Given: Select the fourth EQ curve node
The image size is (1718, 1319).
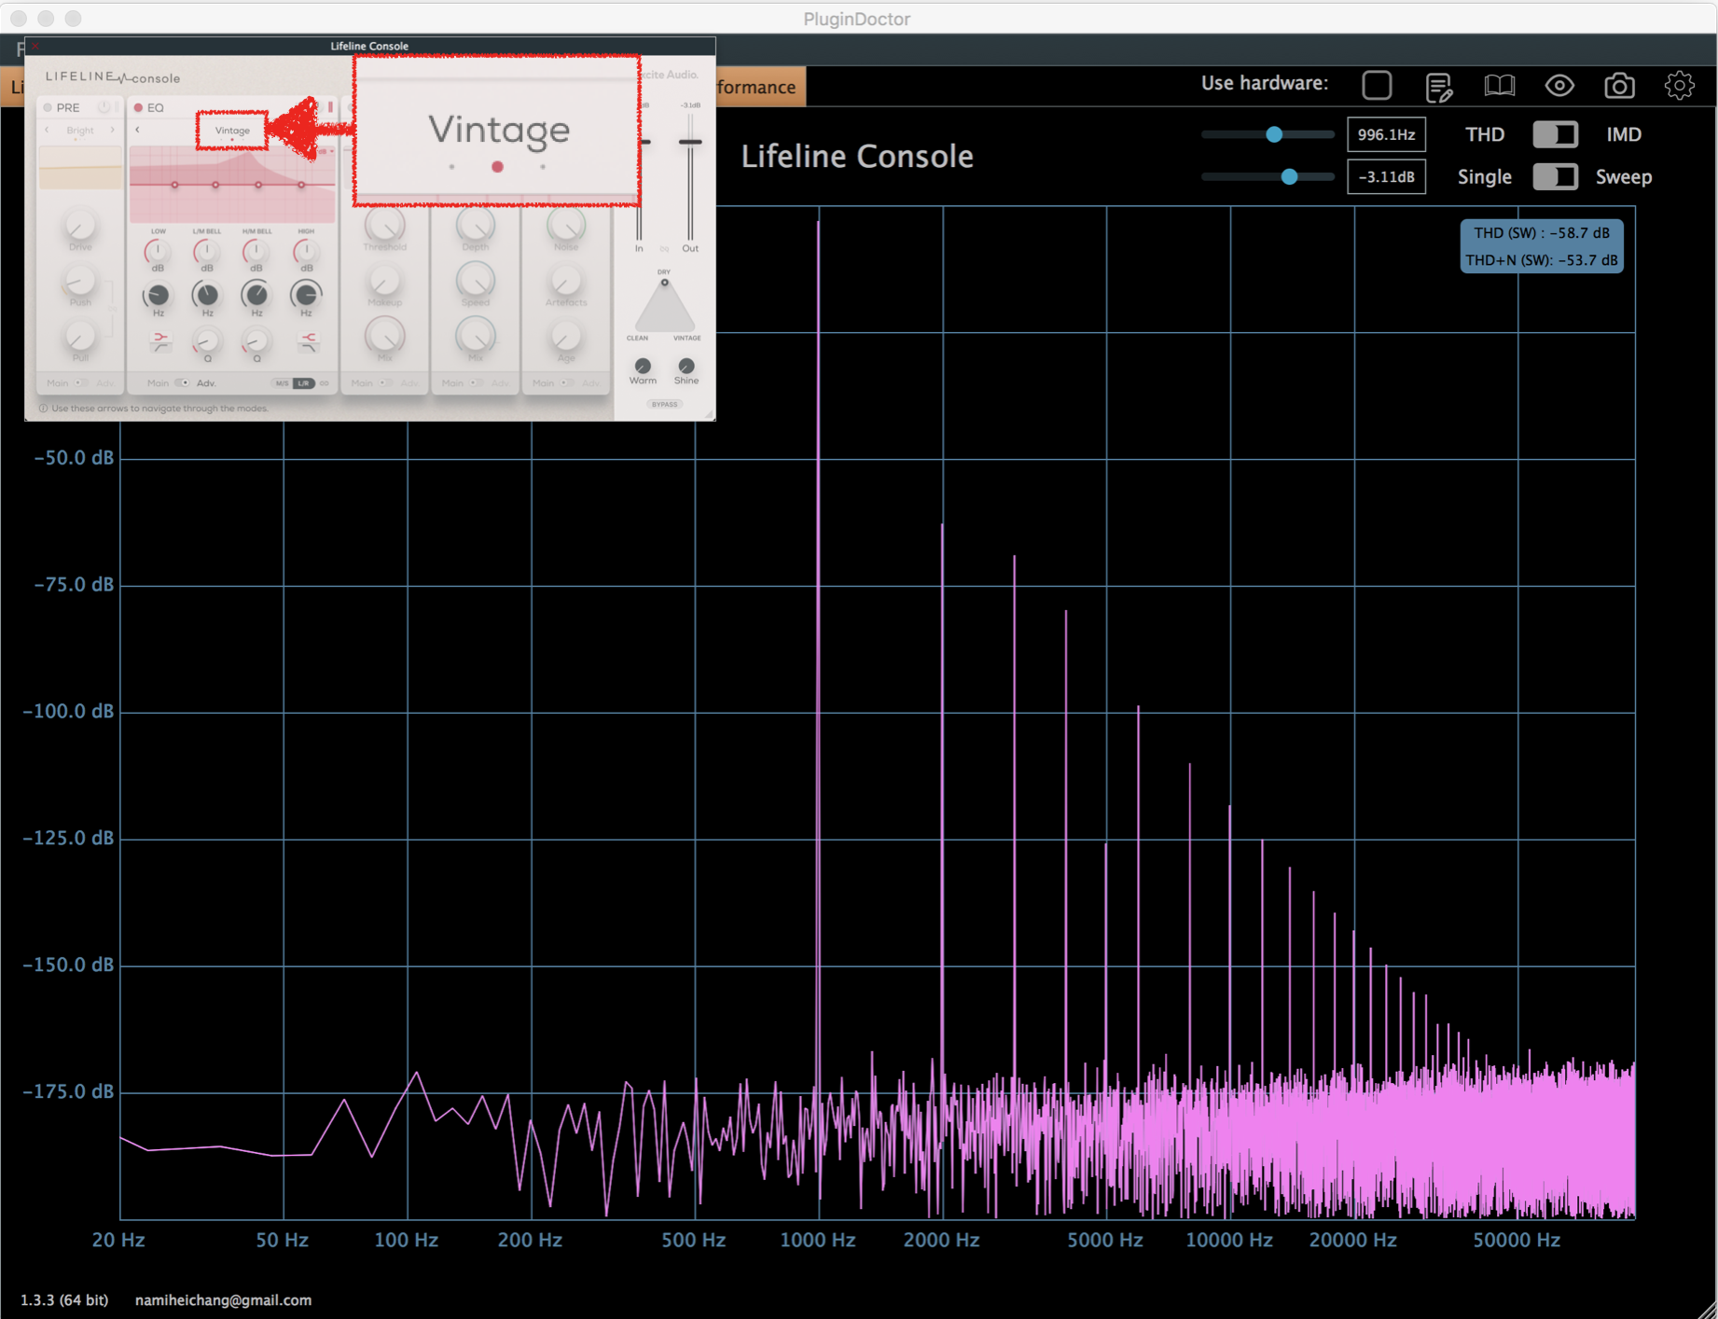Looking at the screenshot, I should (x=301, y=185).
